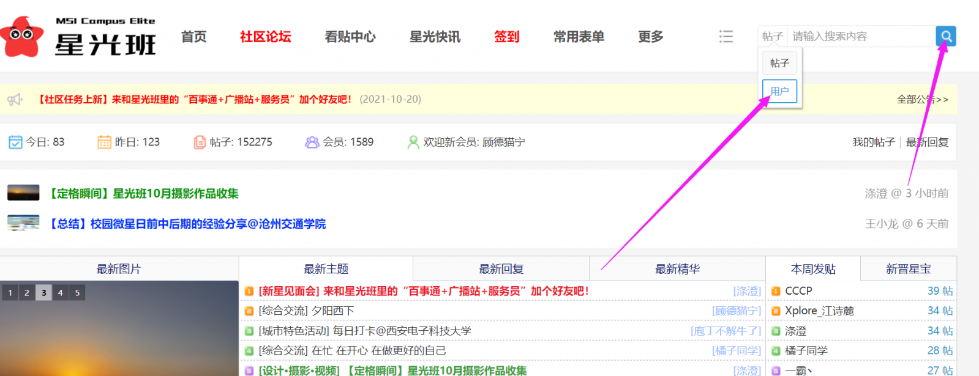979x376 pixels.
Task: Open 看贴中心 navigation item
Action: pyautogui.click(x=350, y=37)
